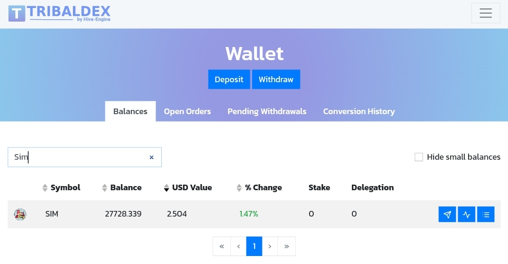
Task: Open the hamburger navigation menu
Action: pos(485,13)
